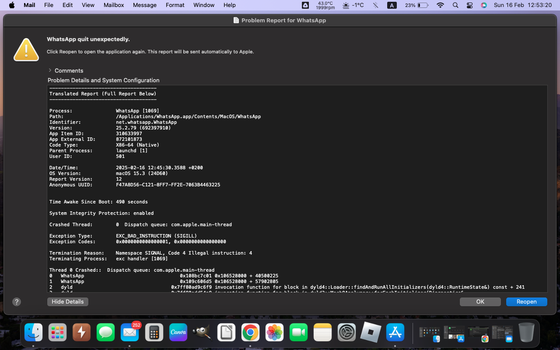This screenshot has width=560, height=350.
Task: Open FaceTime in the dock
Action: click(299, 332)
